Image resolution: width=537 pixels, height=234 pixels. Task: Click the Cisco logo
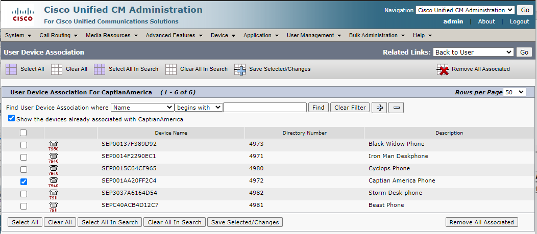22,14
